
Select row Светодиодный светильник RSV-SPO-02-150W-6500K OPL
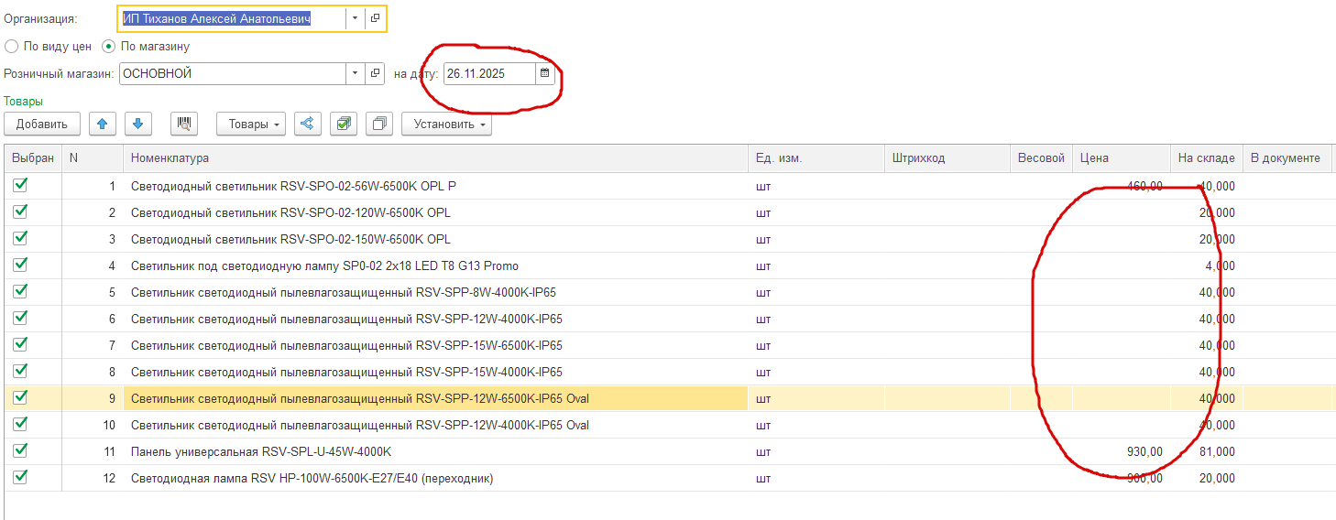(x=668, y=239)
